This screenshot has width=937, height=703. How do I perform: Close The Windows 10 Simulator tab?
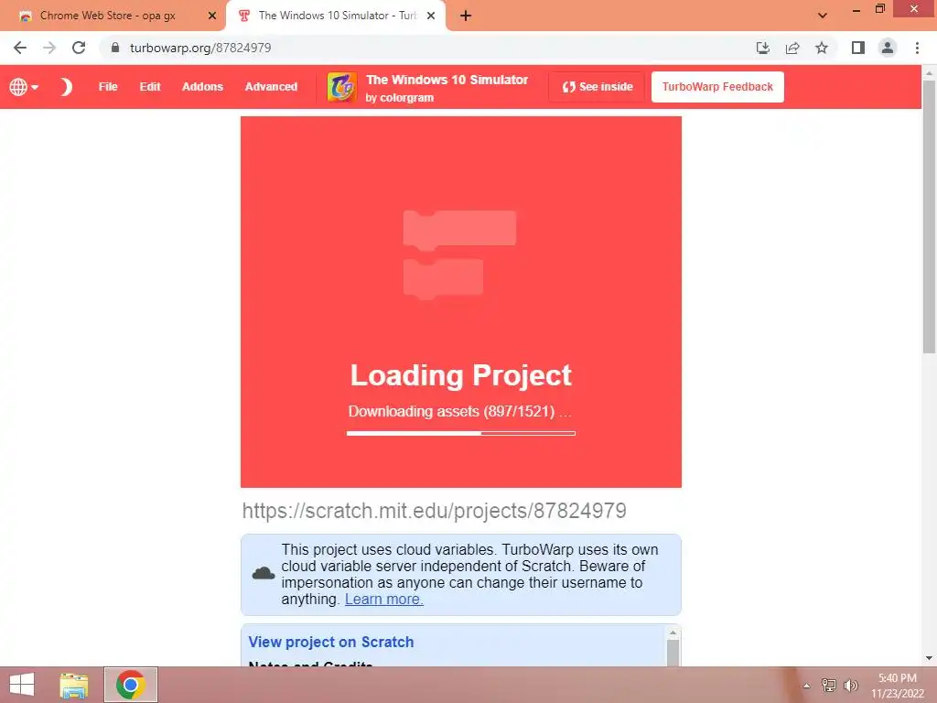(431, 16)
